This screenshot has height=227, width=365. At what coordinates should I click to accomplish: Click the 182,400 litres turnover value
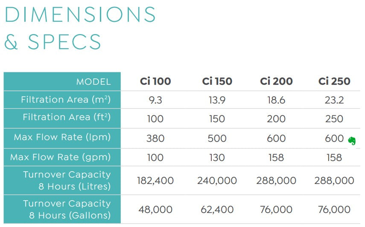tap(155, 181)
